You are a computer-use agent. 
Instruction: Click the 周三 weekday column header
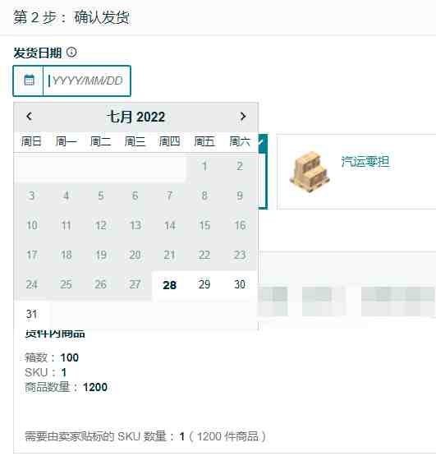[x=135, y=141]
